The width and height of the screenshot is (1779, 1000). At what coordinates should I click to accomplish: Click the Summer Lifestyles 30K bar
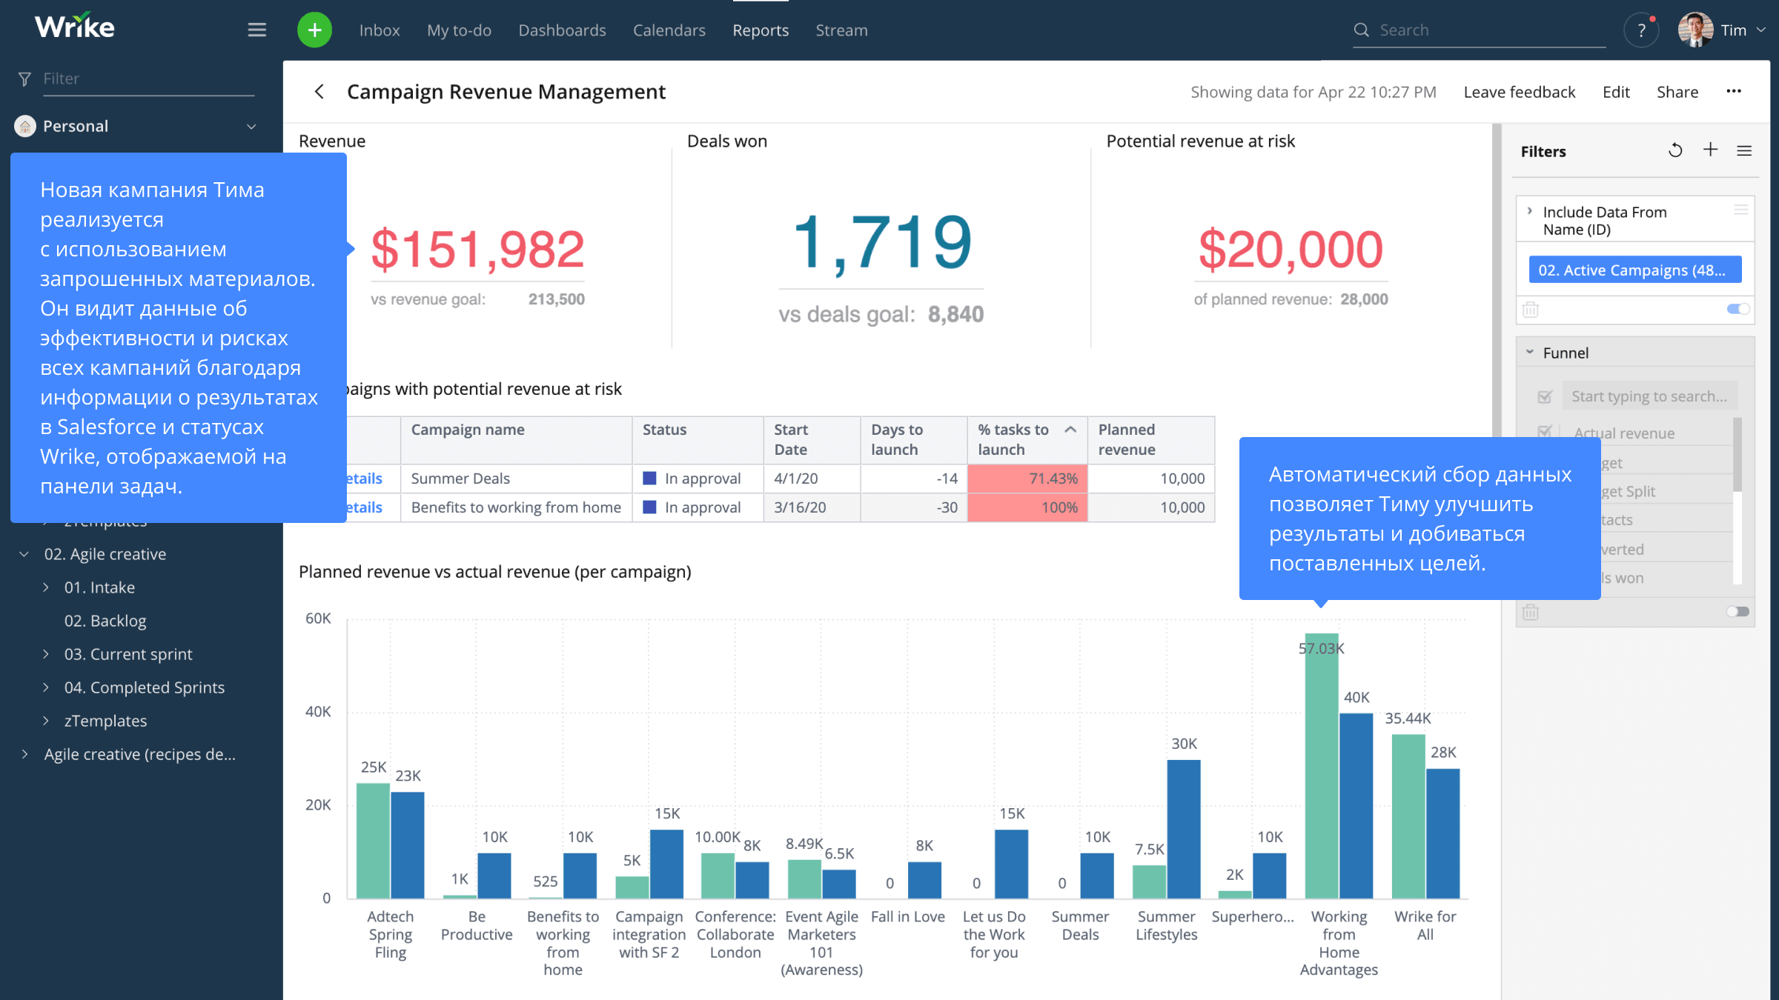point(1184,829)
